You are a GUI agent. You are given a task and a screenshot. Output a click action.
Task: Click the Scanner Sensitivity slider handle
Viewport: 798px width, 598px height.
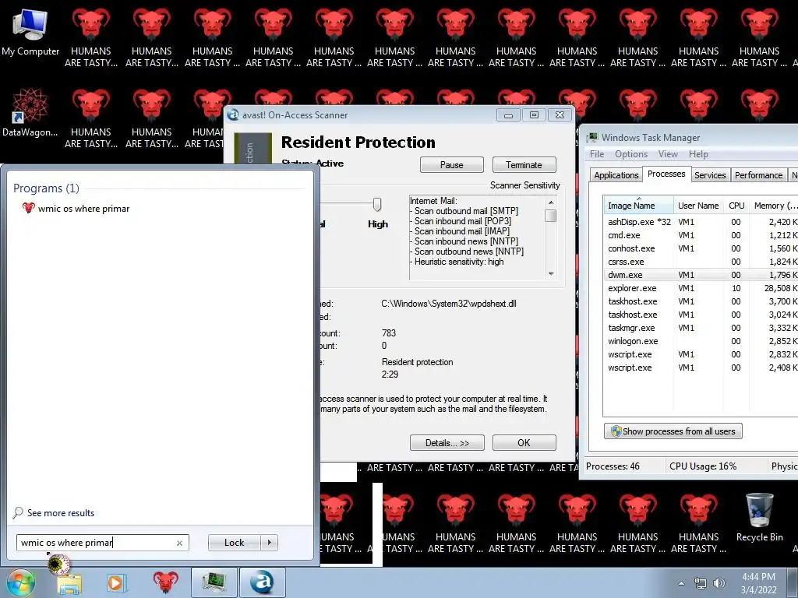[x=377, y=205]
